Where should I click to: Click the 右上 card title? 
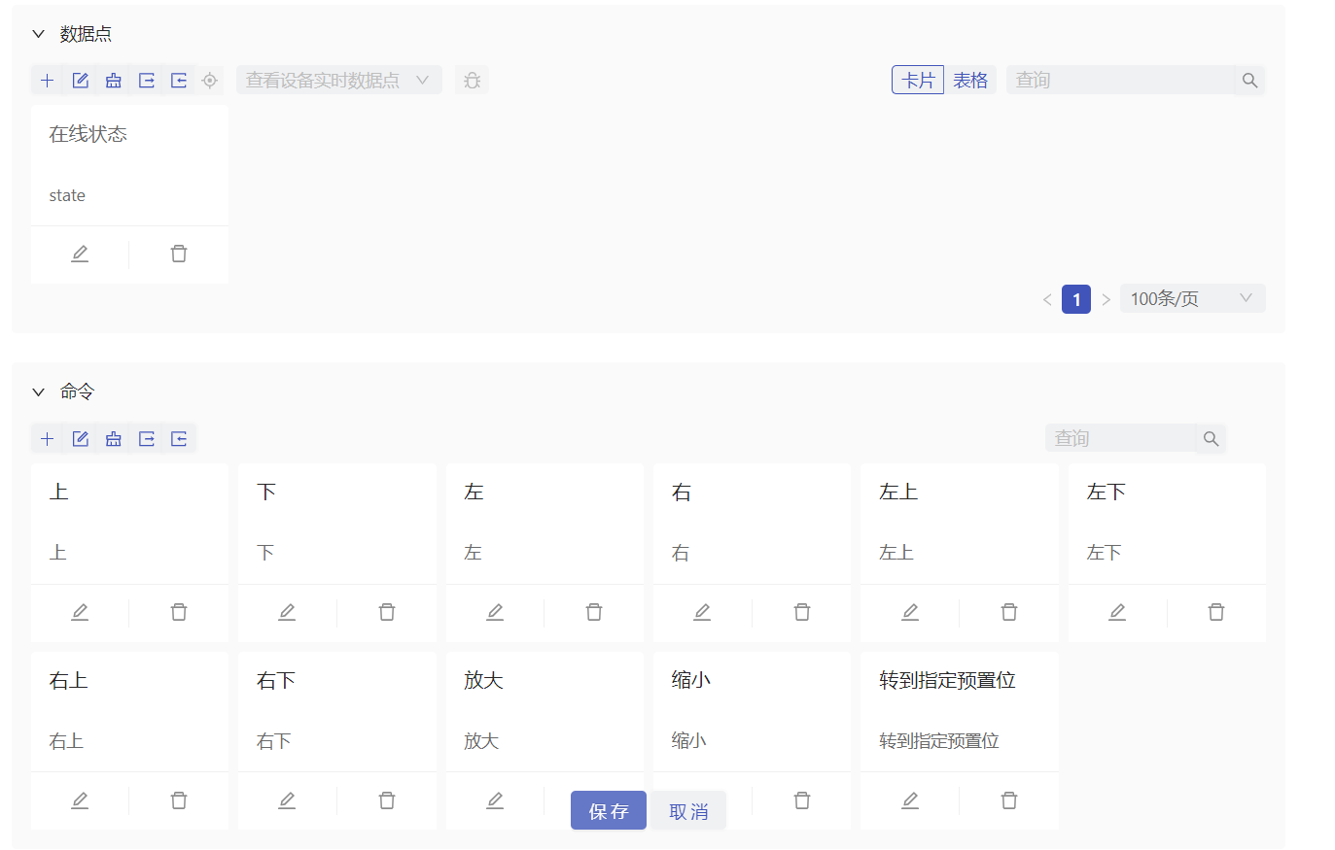point(68,680)
